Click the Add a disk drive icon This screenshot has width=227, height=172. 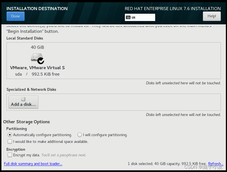point(23,99)
